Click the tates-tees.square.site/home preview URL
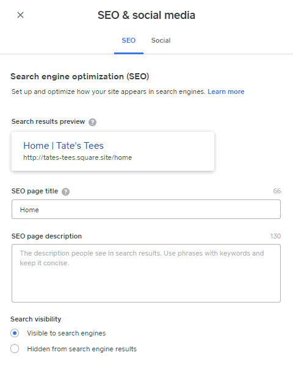Screen dimensions: 293x380 click(78, 157)
